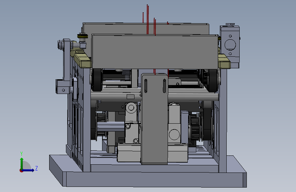The image size is (296, 192).
Task: Select the front gray top panel
Action: (155, 51)
